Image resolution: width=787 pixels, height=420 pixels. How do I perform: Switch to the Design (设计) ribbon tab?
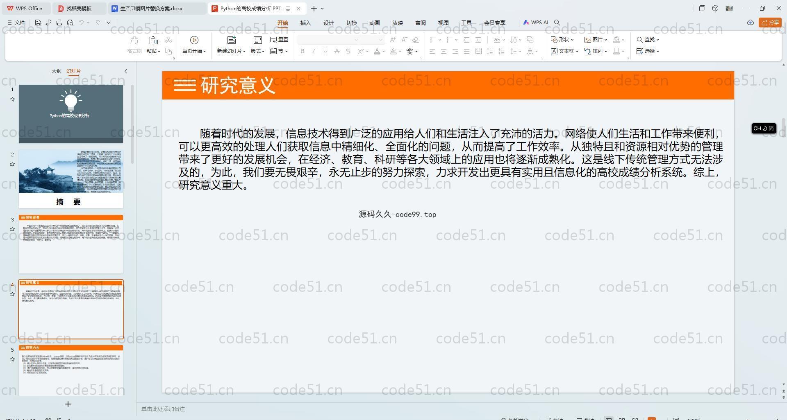click(328, 23)
